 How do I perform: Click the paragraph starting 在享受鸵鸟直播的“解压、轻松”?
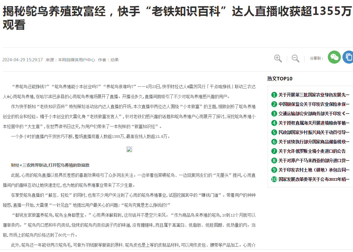click(x=129, y=200)
